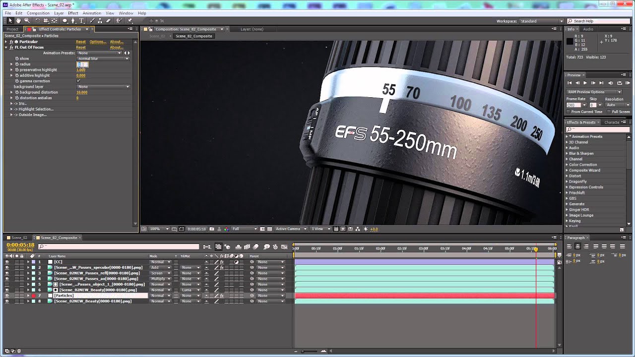635x357 pixels.
Task: Hide the [Particles] layer
Action: coord(7,296)
